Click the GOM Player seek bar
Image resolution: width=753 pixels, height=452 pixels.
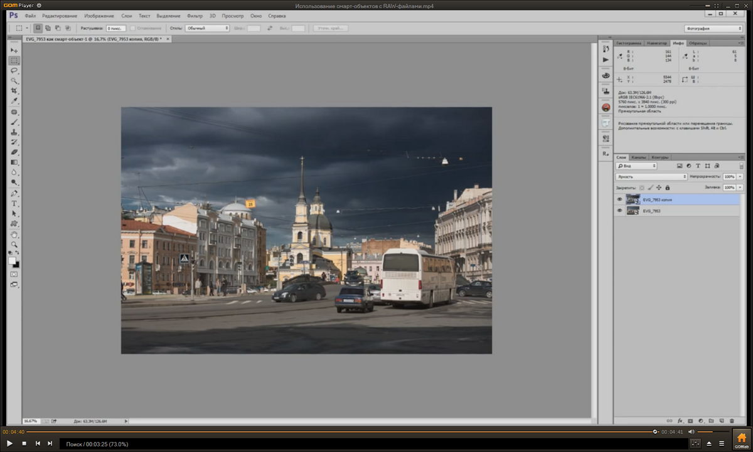point(339,431)
